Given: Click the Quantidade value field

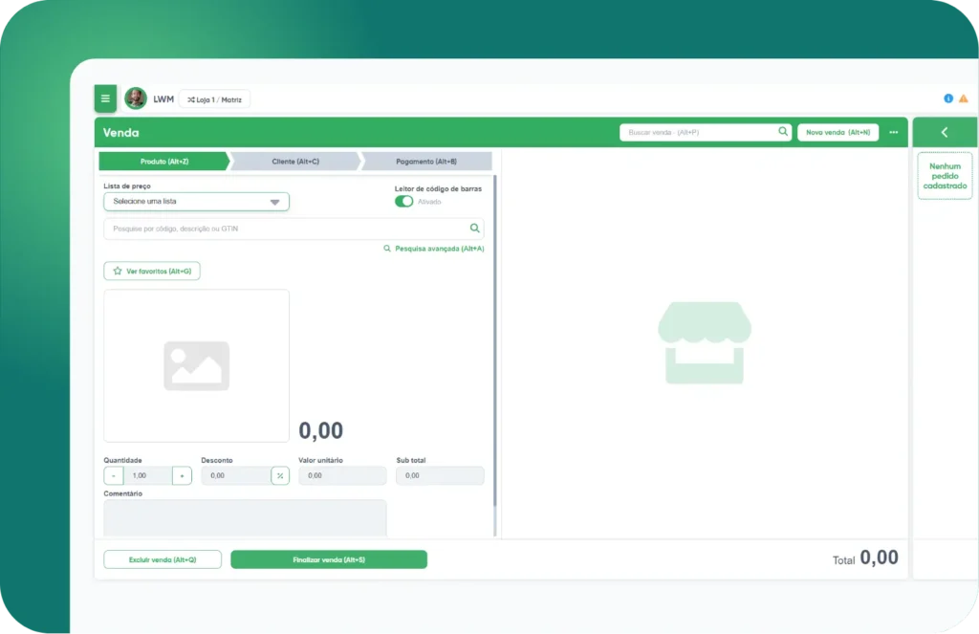Looking at the screenshot, I should pos(148,476).
